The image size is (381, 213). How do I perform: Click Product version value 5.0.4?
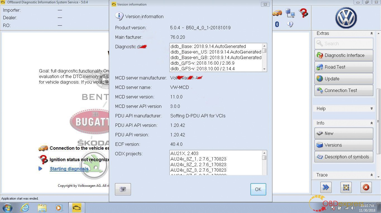coord(200,28)
